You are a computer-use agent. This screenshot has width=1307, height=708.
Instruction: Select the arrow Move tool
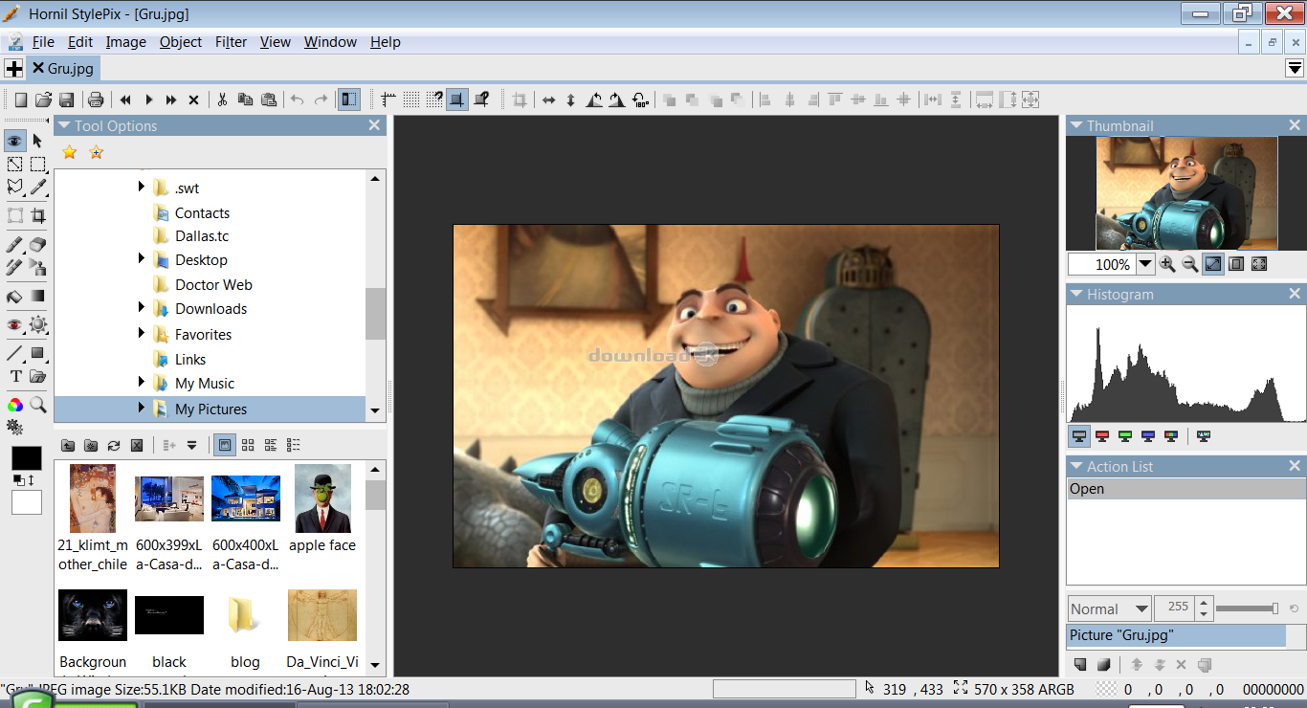[37, 141]
